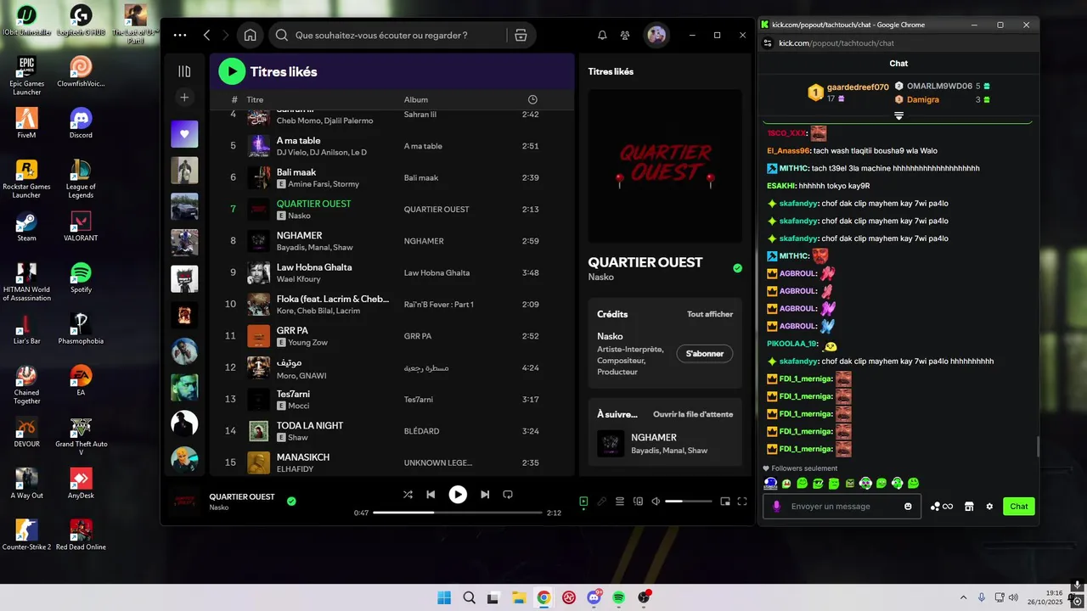Click Tout afficher in Crédits
This screenshot has width=1087, height=611.
click(710, 314)
